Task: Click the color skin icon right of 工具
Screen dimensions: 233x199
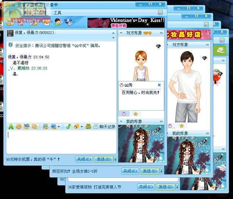Action: [160, 13]
